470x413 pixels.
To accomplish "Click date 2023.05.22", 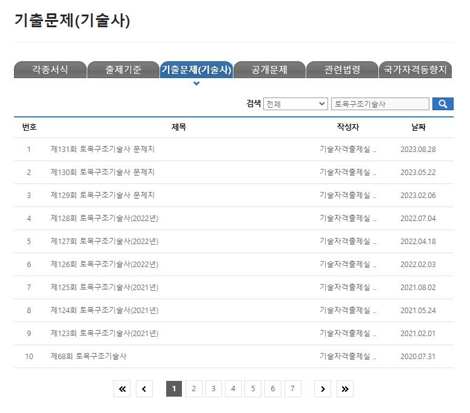I will (418, 173).
